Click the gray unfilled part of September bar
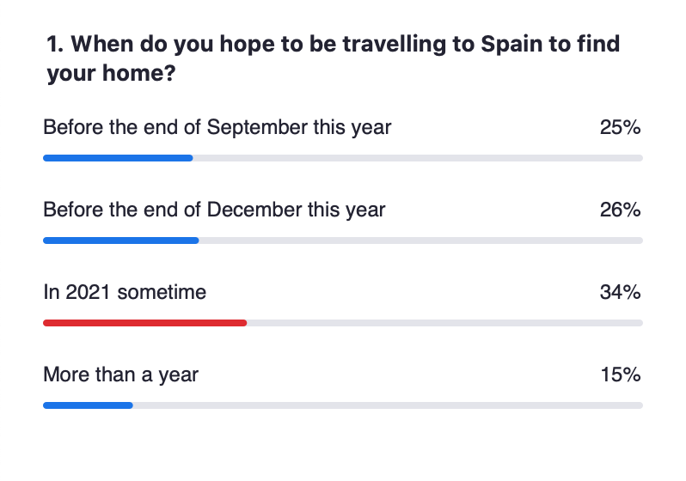This screenshot has width=686, height=481. pyautogui.click(x=417, y=158)
